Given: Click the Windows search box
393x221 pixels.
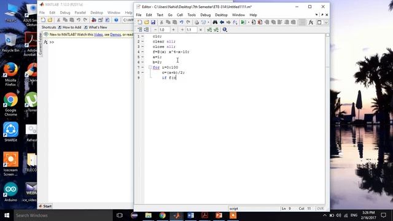Looking at the screenshot, I should click(63, 215).
